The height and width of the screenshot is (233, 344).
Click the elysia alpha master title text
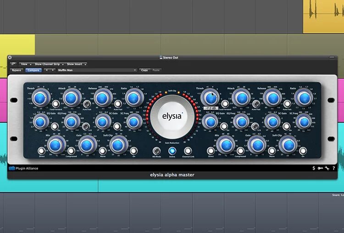point(172,175)
